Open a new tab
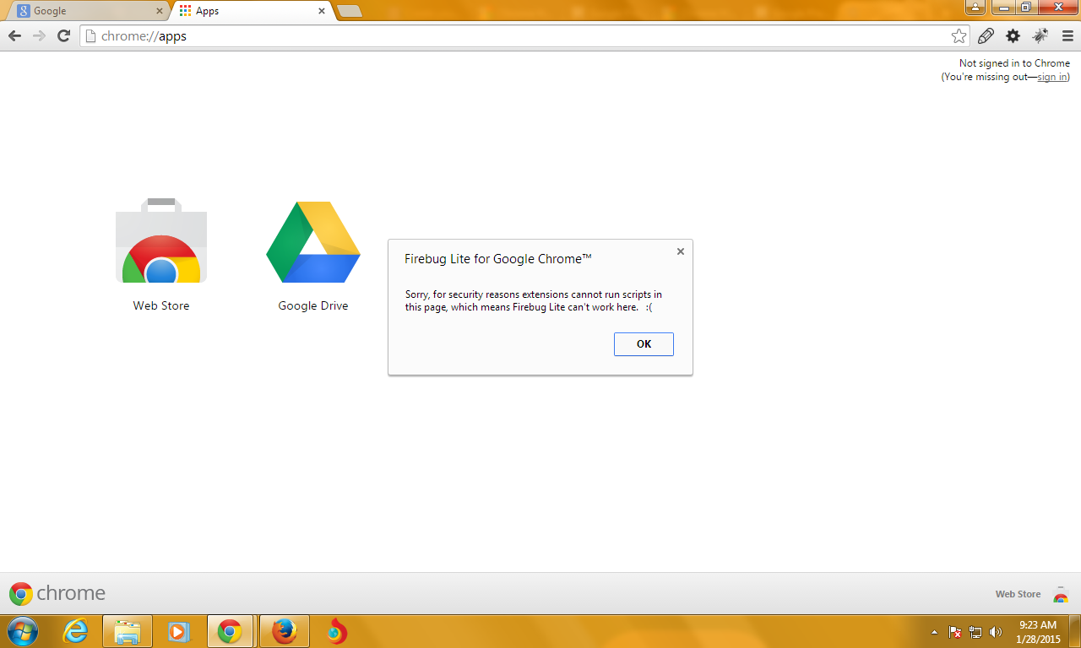 pyautogui.click(x=349, y=11)
